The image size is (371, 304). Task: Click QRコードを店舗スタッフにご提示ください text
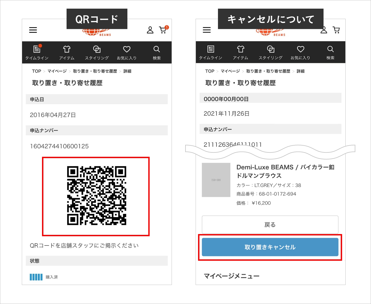point(84,245)
